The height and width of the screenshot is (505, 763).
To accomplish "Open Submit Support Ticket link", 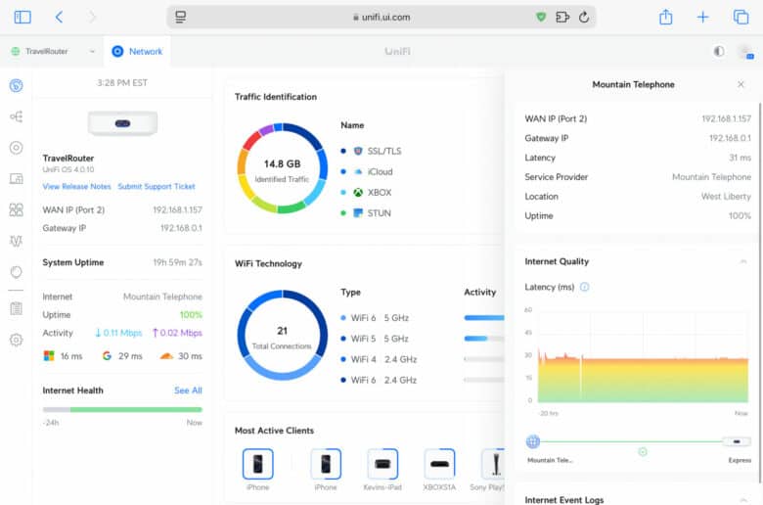I will [x=157, y=187].
